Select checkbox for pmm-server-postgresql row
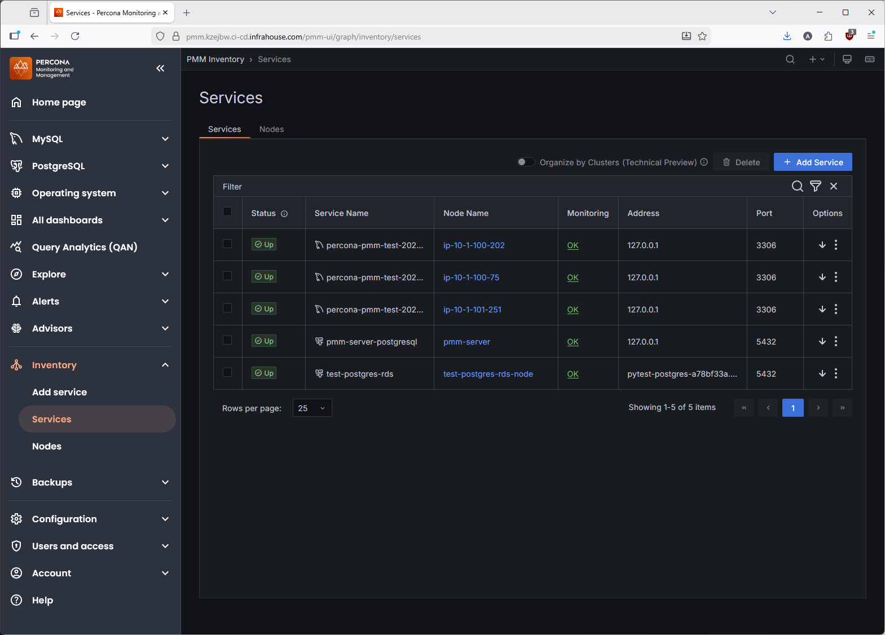This screenshot has width=885, height=635. [227, 341]
